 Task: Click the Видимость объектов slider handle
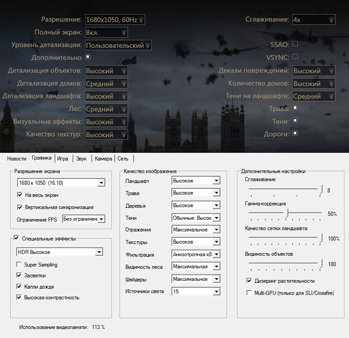coord(320,264)
